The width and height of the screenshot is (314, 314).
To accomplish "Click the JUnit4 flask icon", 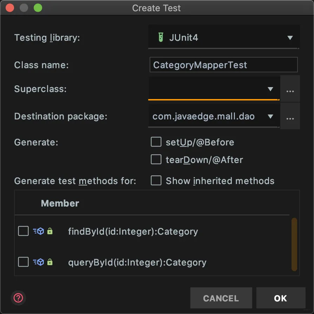I will pyautogui.click(x=161, y=38).
